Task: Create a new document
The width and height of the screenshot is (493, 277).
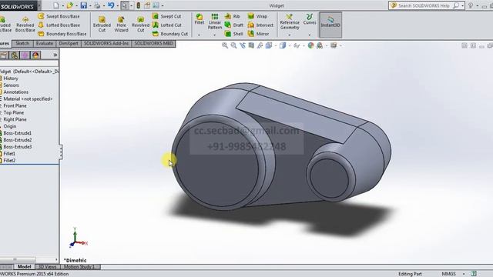Action: tap(56, 5)
